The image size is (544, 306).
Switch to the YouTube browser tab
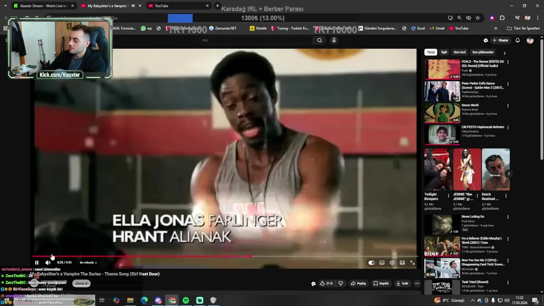[x=179, y=6]
